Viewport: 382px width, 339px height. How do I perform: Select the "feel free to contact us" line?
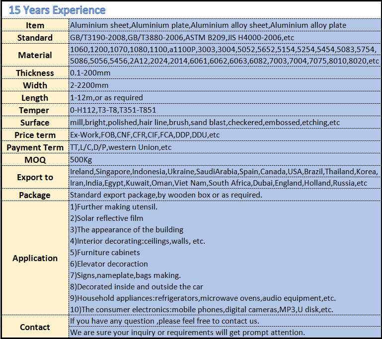tap(164, 321)
